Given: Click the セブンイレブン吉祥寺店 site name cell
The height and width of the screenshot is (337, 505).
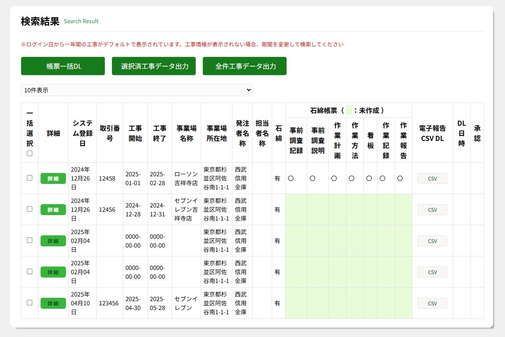Looking at the screenshot, I should (186, 210).
